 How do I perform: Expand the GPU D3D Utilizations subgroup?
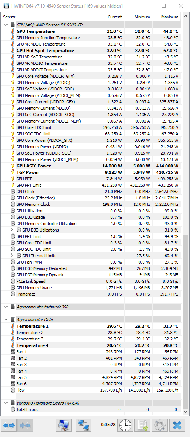coord(12,230)
